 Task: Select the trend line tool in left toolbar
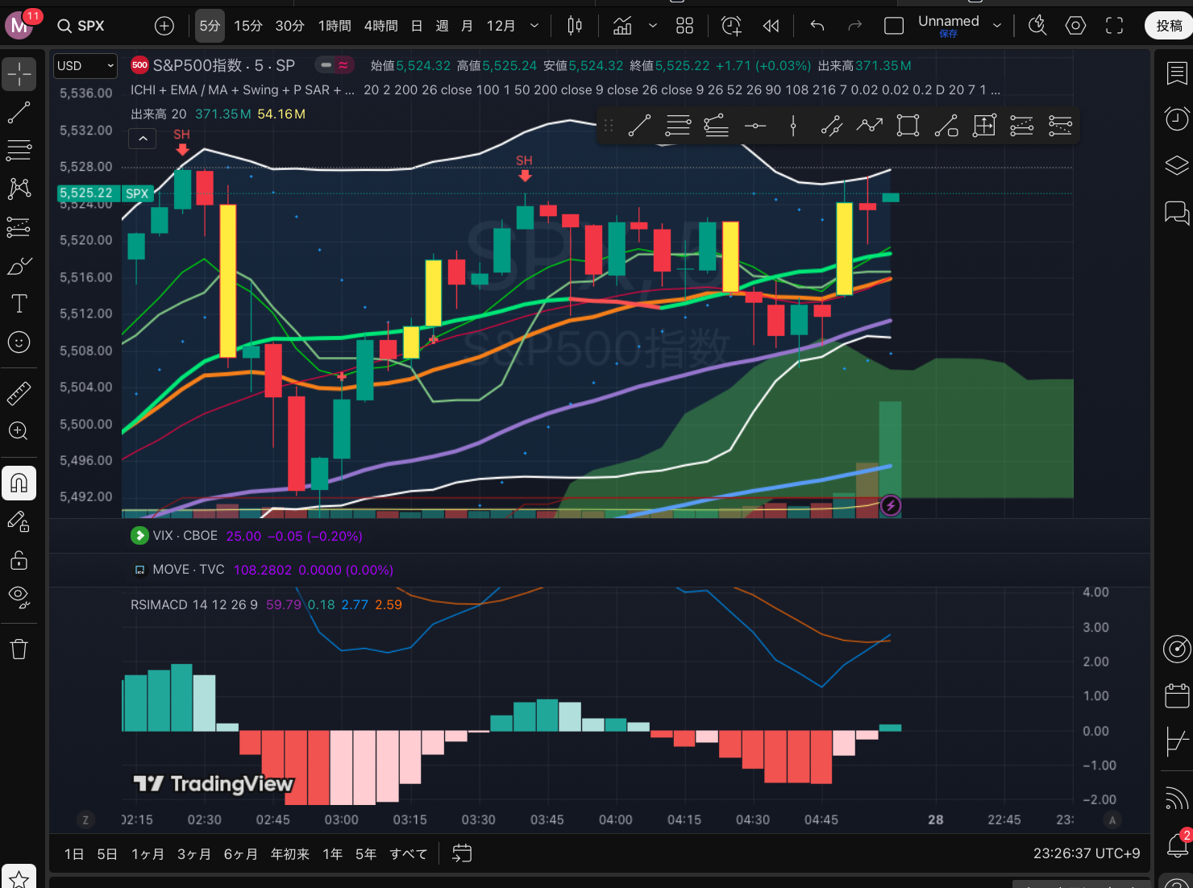19,112
